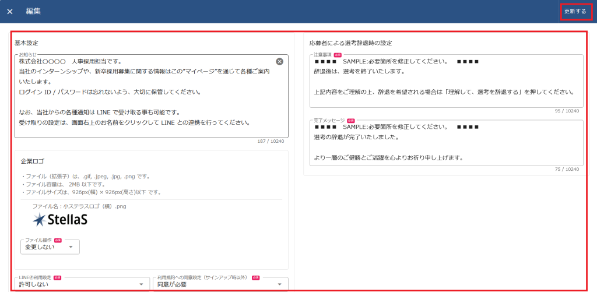The width and height of the screenshot is (597, 292).
Task: Click the 必須 badge beside ファイル操作
Action: click(x=58, y=240)
